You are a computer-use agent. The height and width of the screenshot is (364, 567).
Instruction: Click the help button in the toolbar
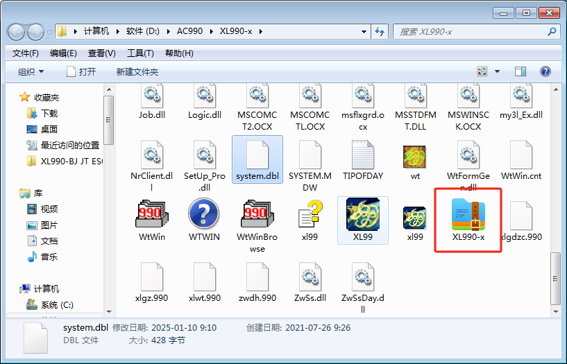tap(545, 71)
